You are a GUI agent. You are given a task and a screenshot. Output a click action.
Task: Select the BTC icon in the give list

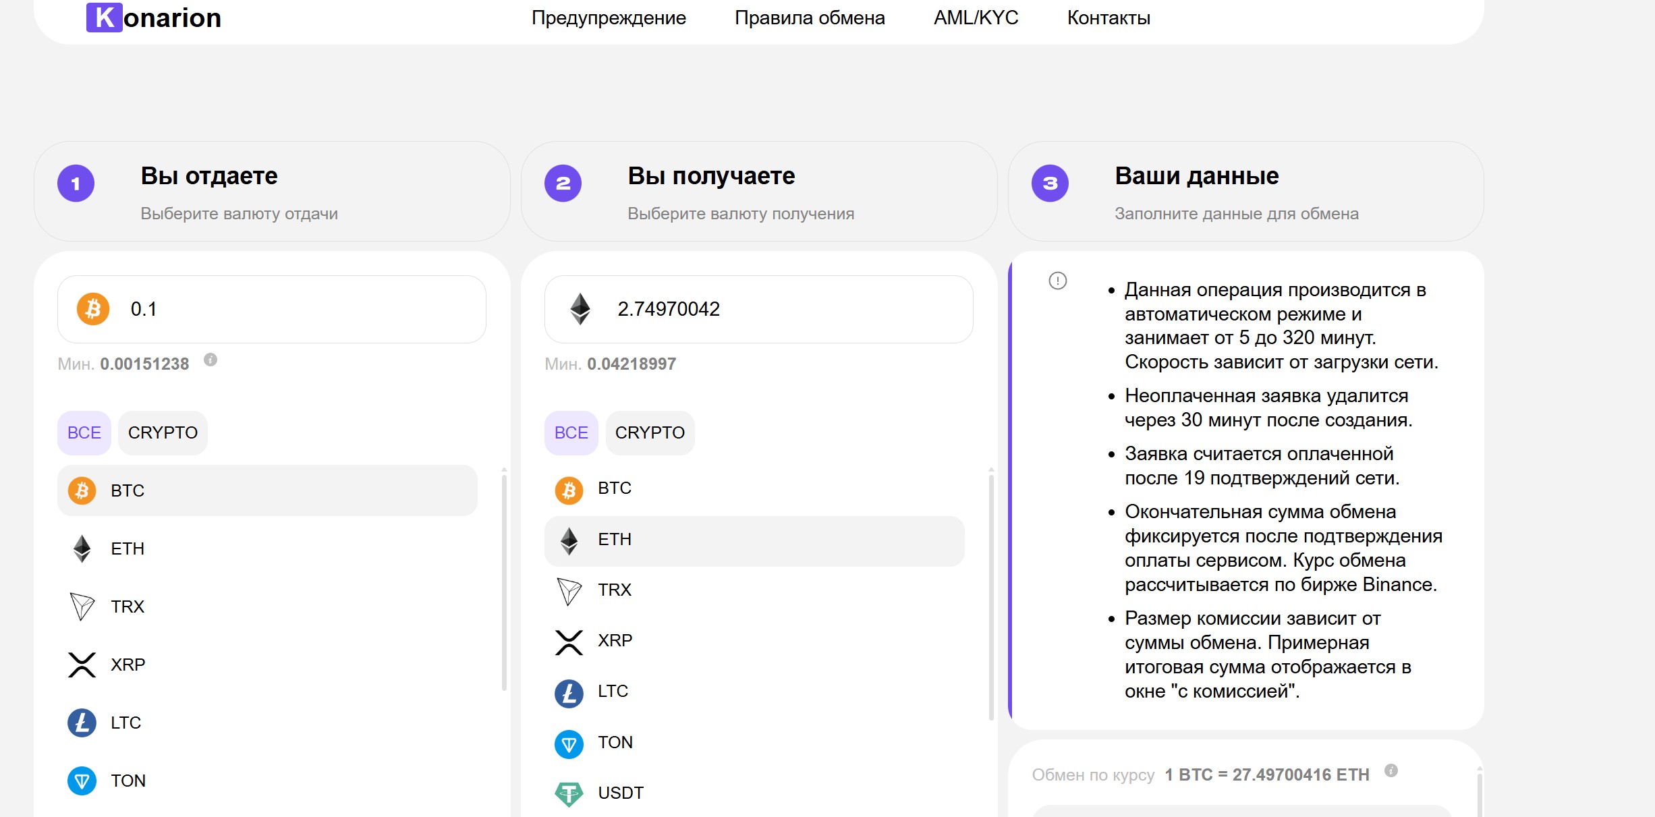pos(82,490)
